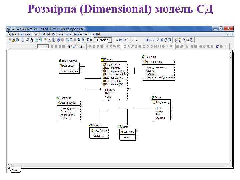
Task: Open the File menu
Action: (14, 34)
